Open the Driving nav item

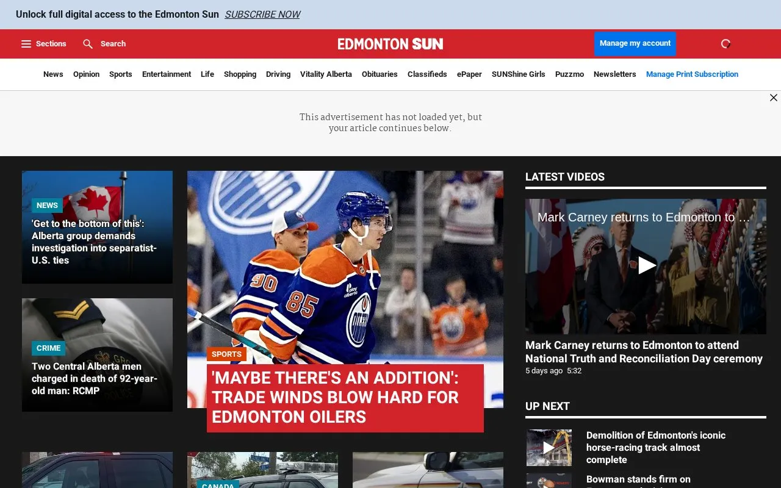tap(278, 74)
